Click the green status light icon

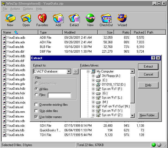154,145
